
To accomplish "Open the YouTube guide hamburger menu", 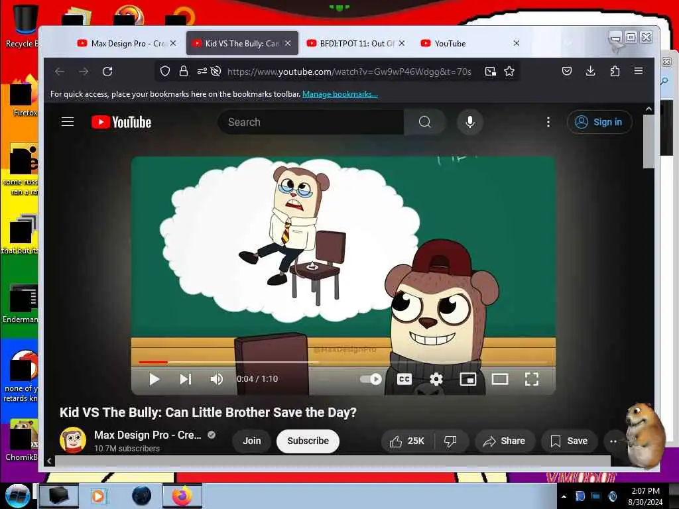I will click(68, 122).
